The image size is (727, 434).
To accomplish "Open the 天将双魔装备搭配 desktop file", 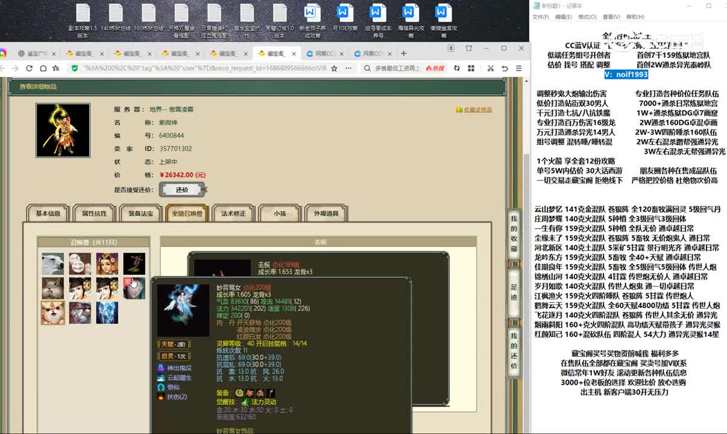I will click(x=181, y=21).
